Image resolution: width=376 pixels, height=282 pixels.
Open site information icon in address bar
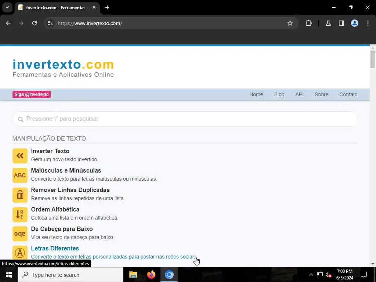coord(50,23)
